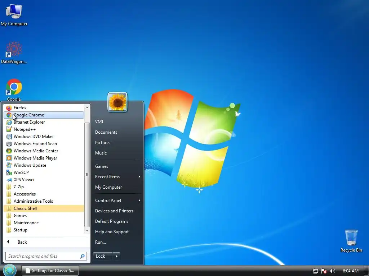Image resolution: width=369 pixels, height=276 pixels.
Task: Click the Search programs and files field
Action: tap(43, 256)
